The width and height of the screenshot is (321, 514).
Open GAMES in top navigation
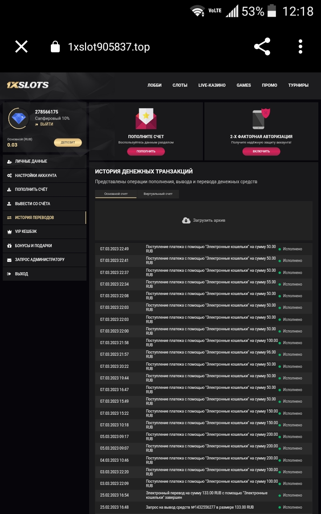(243, 85)
